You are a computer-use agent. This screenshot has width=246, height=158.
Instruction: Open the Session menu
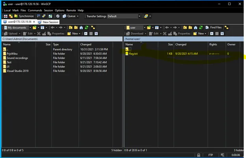point(48,10)
